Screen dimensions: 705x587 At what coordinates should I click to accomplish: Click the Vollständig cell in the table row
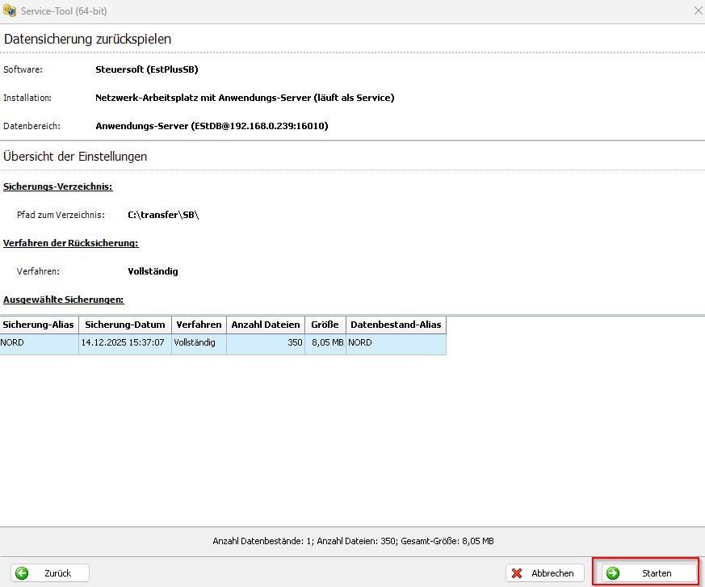195,343
